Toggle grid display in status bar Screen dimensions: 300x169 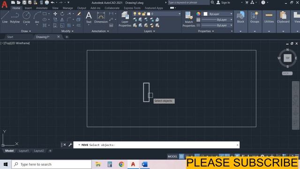[181, 156]
